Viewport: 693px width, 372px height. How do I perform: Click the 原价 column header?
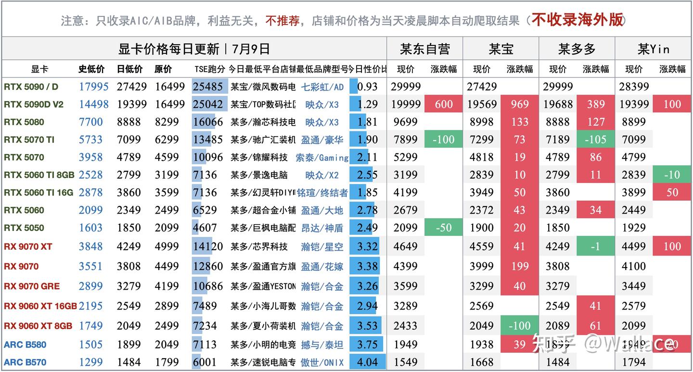163,69
